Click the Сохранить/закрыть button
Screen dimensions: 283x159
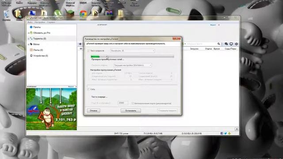coord(167,111)
